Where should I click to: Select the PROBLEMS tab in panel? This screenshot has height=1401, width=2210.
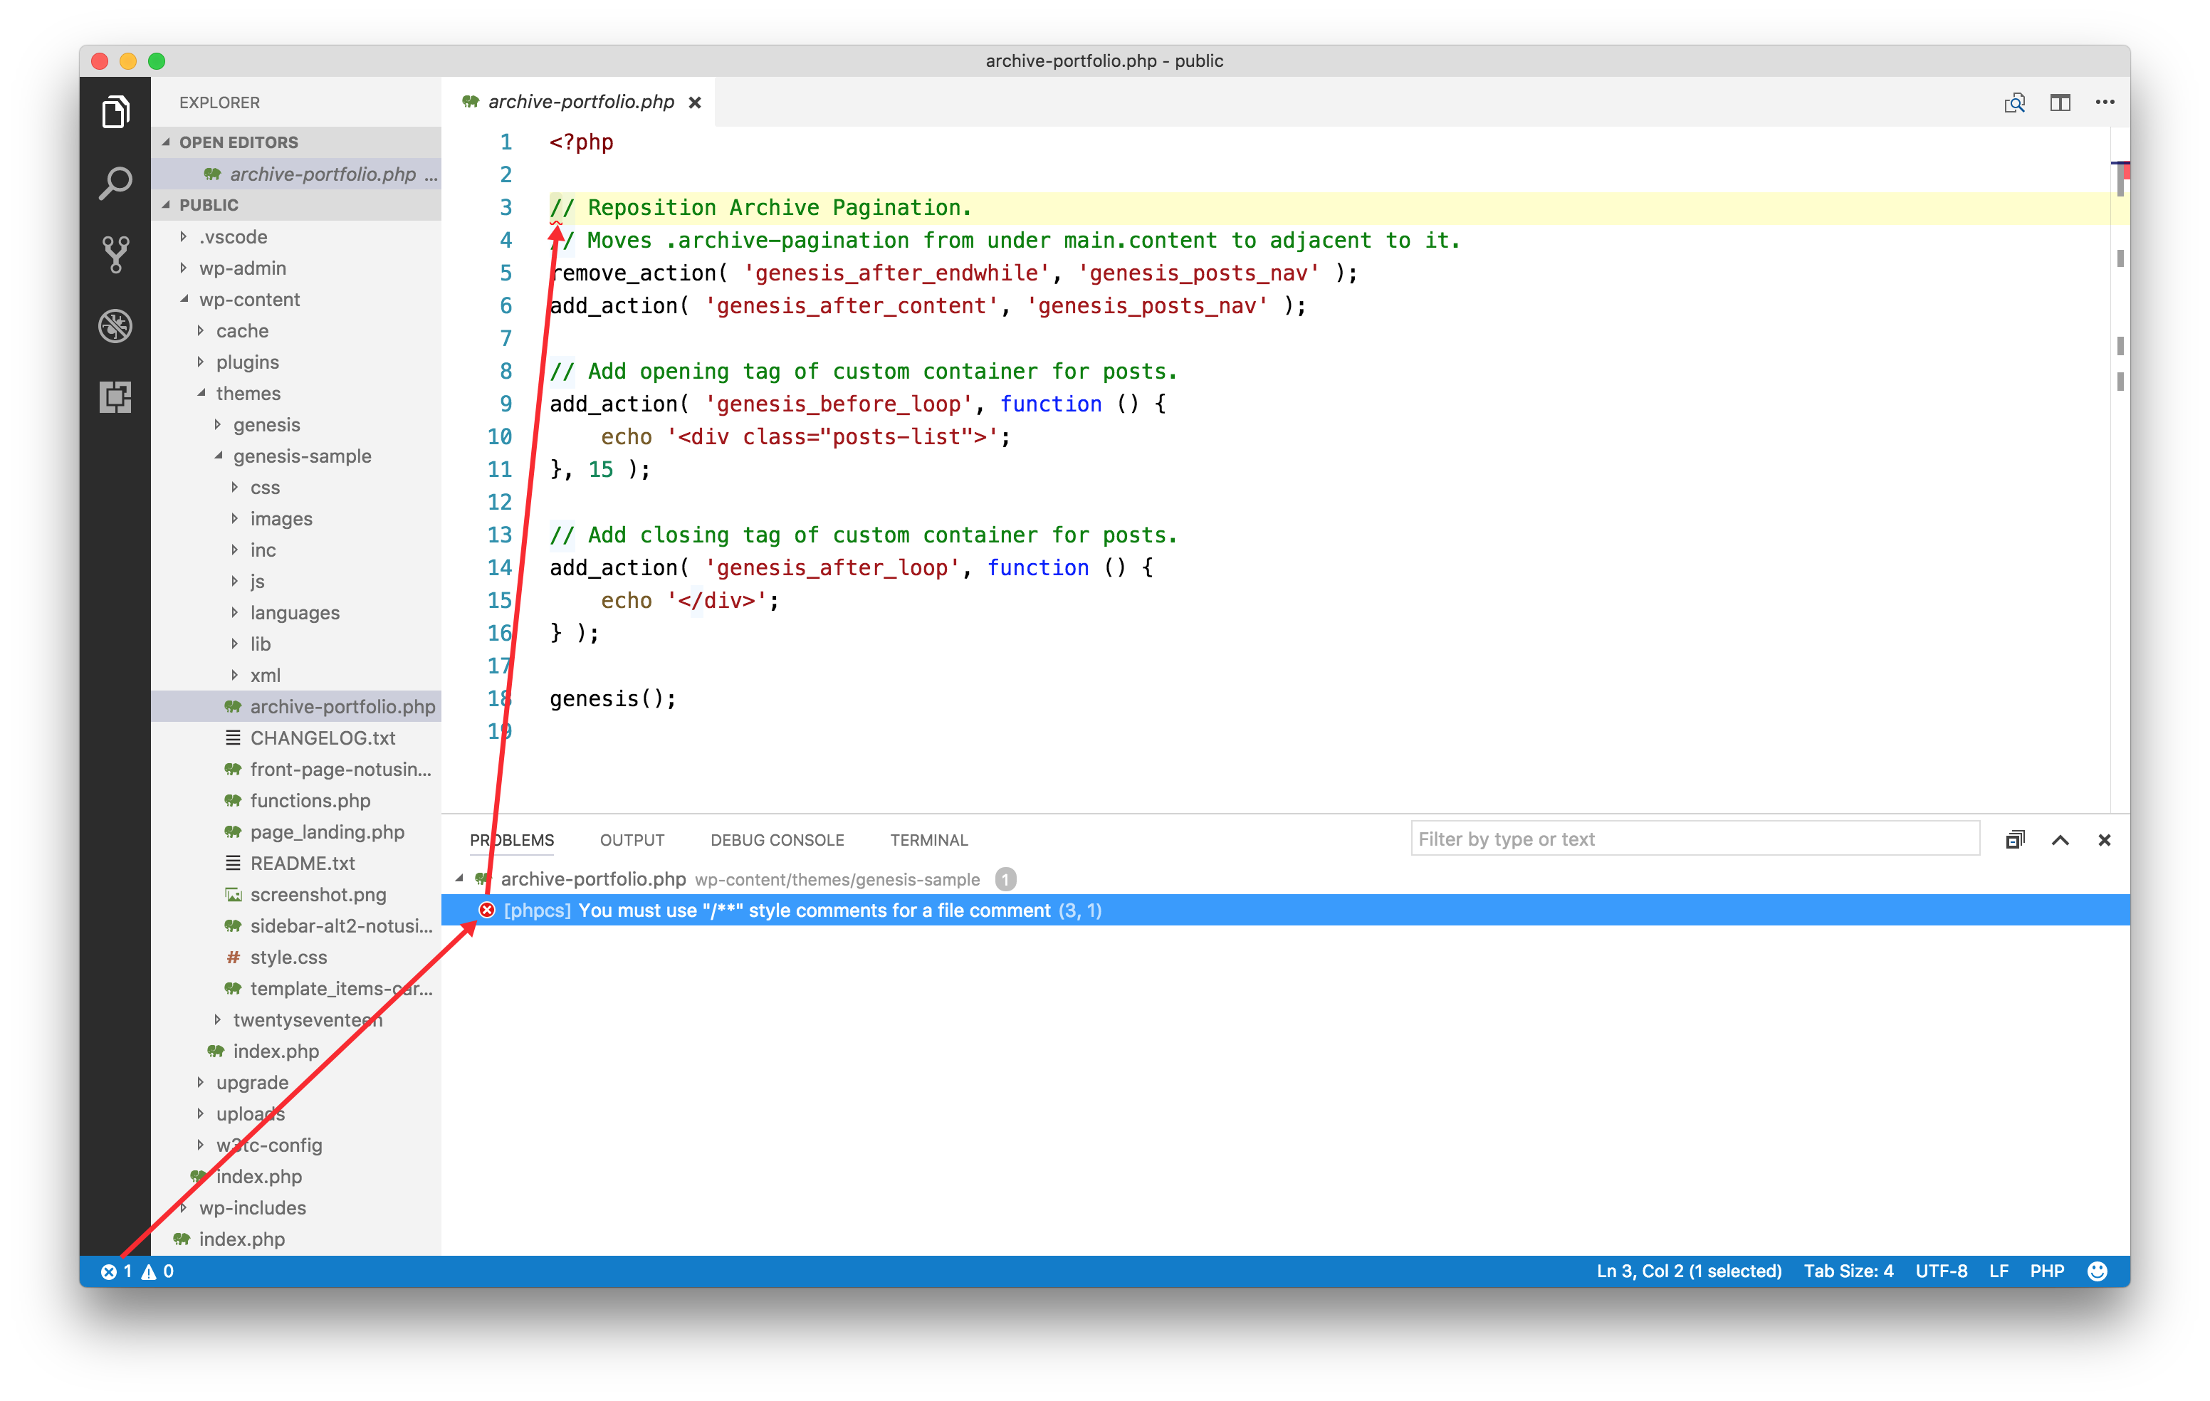pyautogui.click(x=512, y=839)
